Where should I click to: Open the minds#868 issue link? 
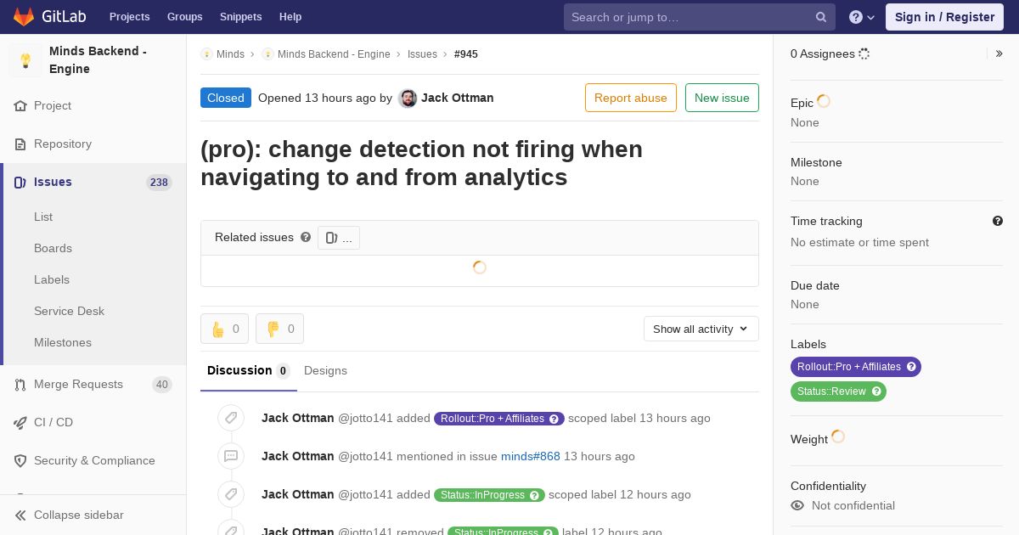pyautogui.click(x=531, y=456)
